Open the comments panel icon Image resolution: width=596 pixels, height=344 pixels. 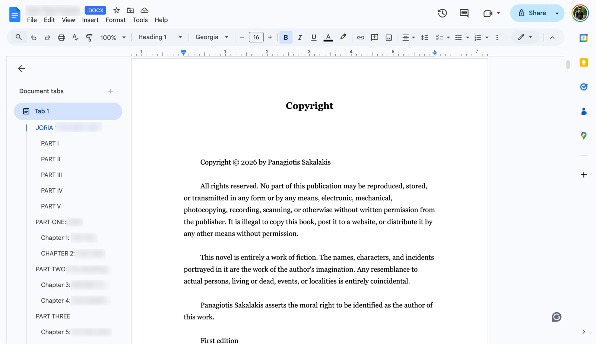[x=464, y=13]
